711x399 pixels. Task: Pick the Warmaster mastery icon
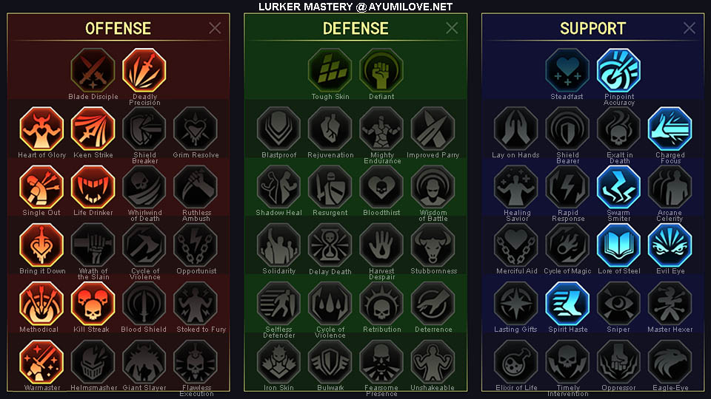[x=41, y=362]
